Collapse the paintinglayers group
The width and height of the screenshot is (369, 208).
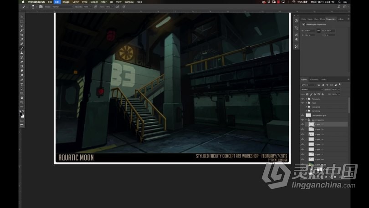[x=306, y=120]
